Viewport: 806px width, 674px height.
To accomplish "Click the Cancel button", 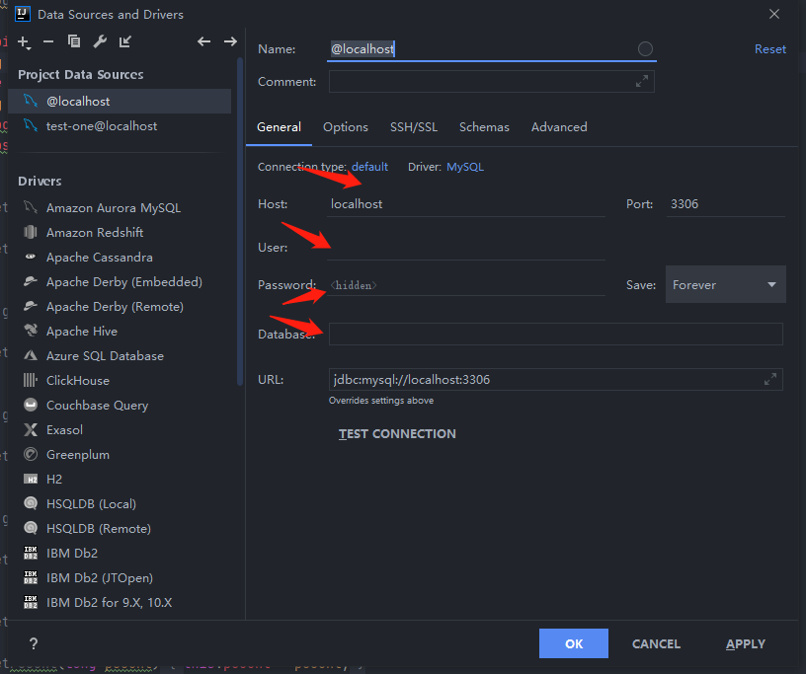I will [656, 643].
